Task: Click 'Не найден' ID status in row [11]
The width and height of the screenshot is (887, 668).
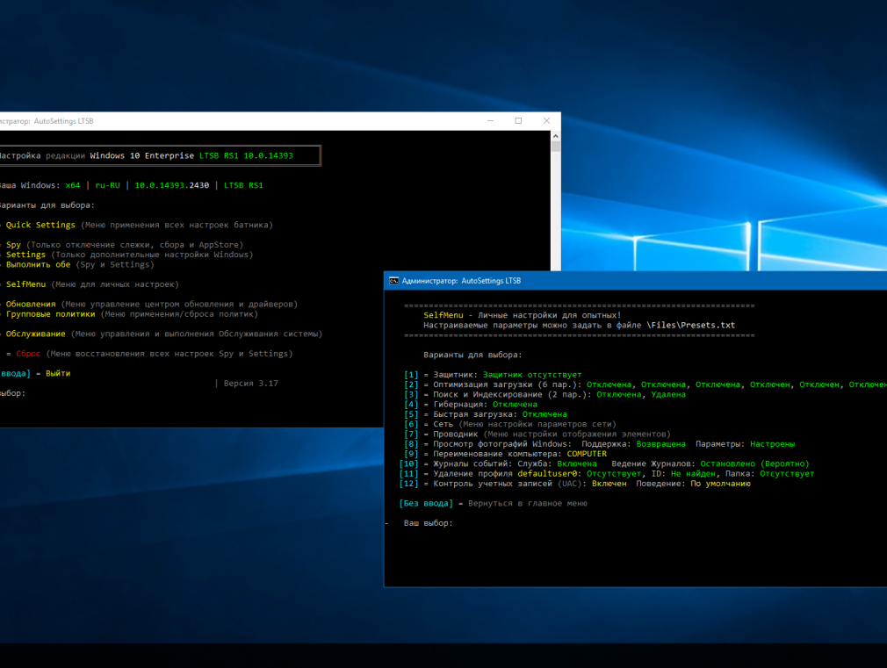Action: pyautogui.click(x=693, y=473)
